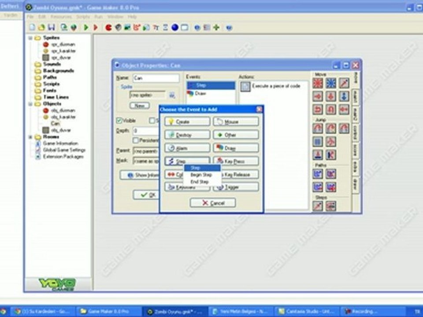Click the Destroy event button
The image size is (423, 317).
pos(187,135)
